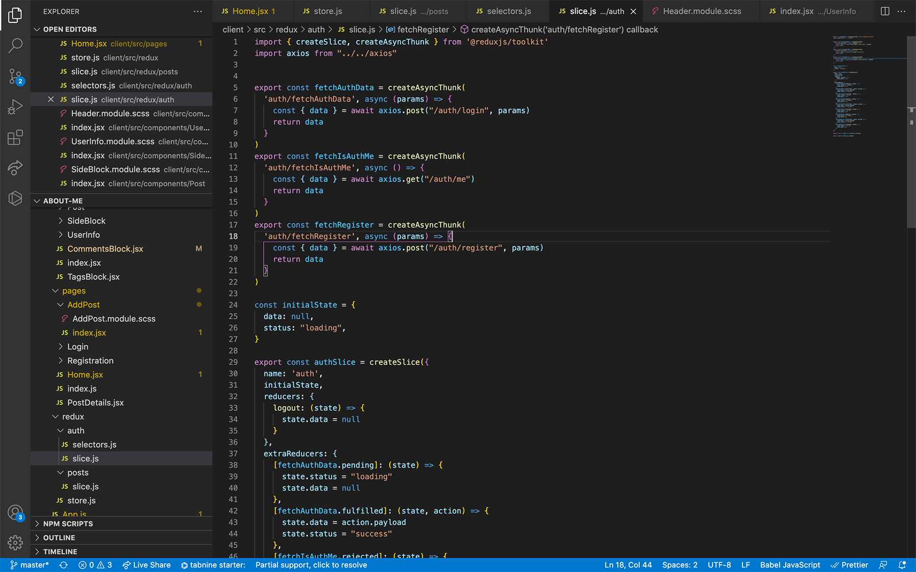Viewport: 916px width, 572px height.
Task: Open the Search view in activity bar
Action: click(15, 46)
